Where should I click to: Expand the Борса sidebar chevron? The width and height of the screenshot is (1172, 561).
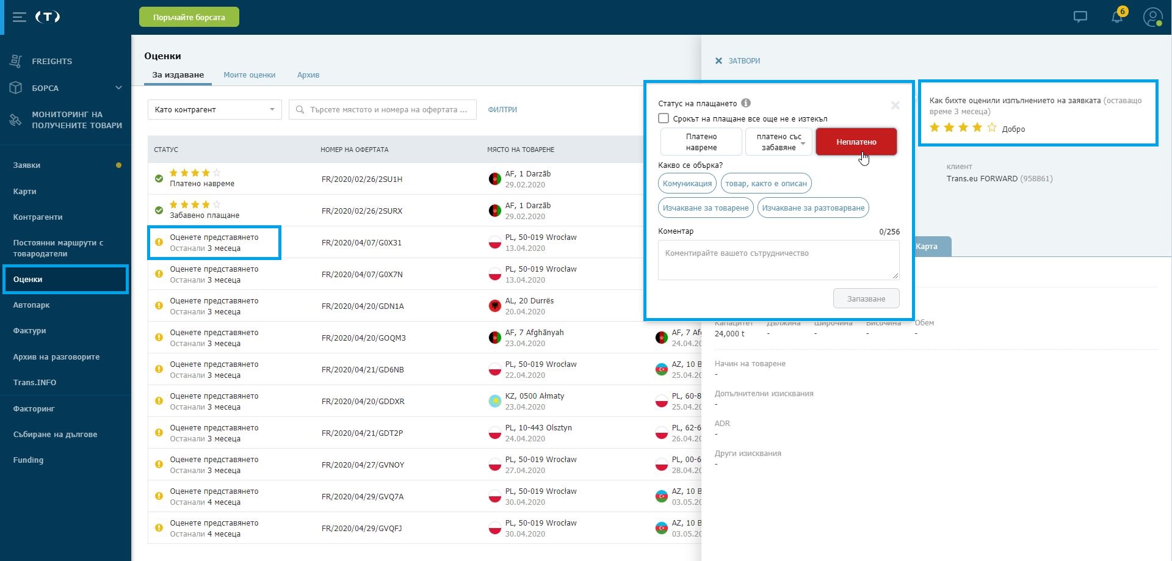118,88
